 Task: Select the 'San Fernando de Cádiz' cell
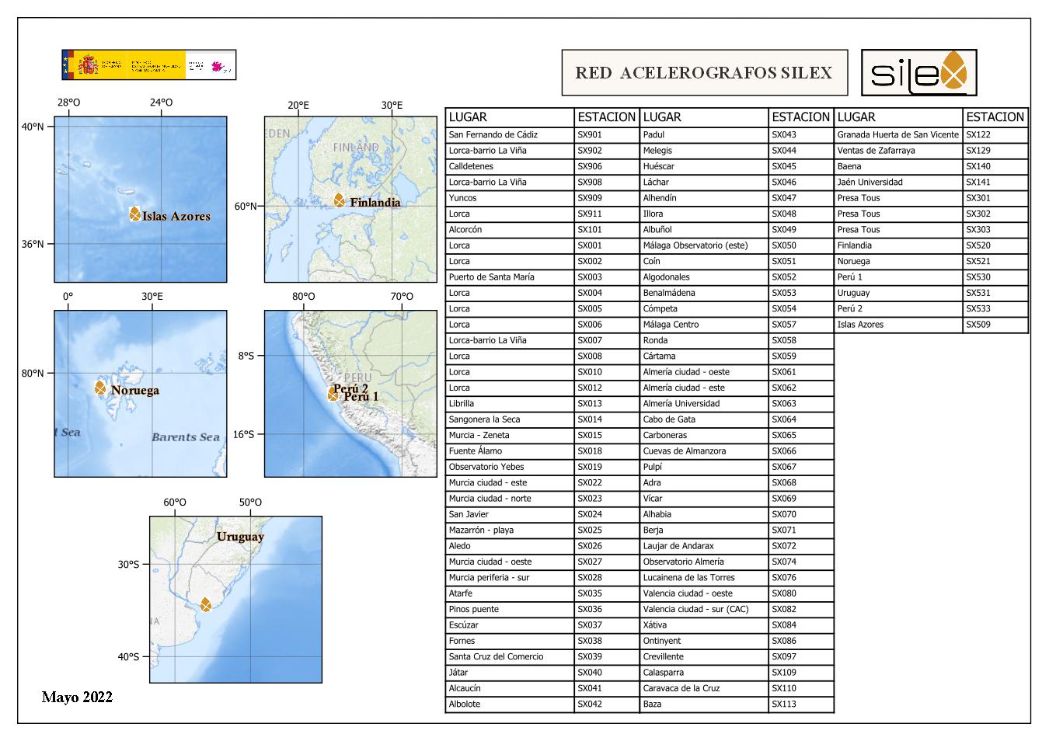[510, 134]
